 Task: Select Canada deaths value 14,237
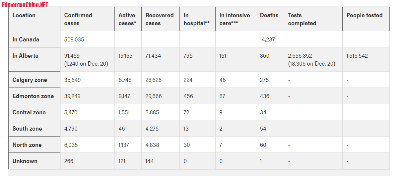point(267,39)
